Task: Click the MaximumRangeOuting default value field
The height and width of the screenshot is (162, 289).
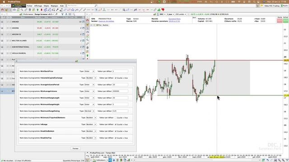Action: [120, 111]
